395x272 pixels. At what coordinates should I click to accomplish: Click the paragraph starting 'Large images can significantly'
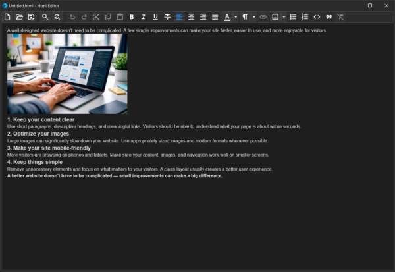click(138, 141)
